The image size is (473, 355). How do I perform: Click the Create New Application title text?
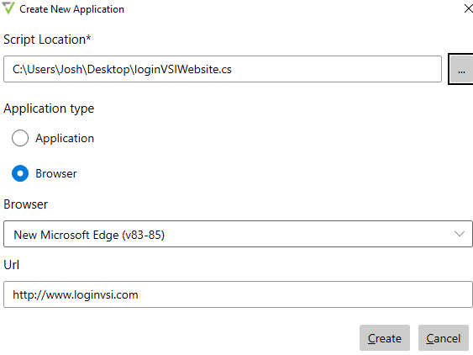pos(71,9)
